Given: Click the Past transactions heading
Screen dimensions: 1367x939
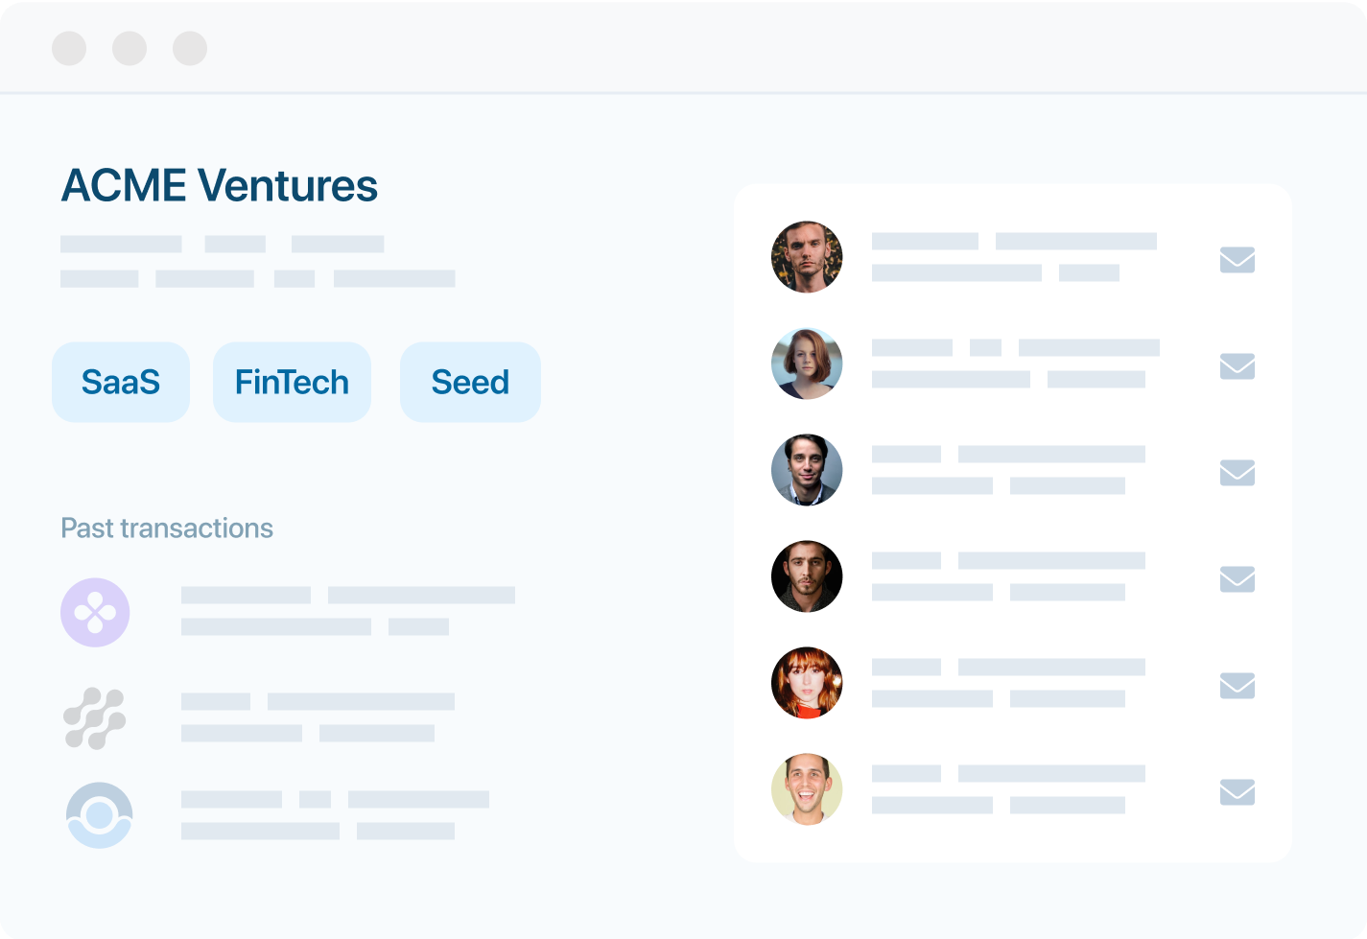Looking at the screenshot, I should click(167, 528).
